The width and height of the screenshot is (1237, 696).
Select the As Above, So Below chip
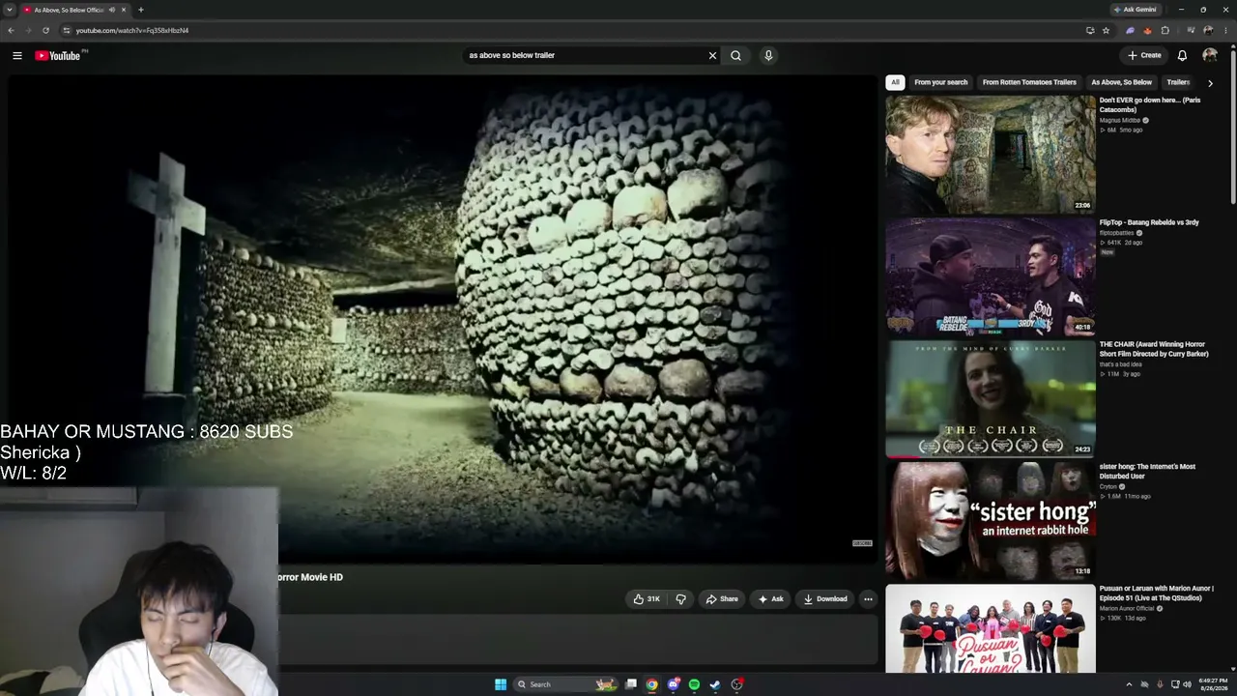(x=1121, y=82)
